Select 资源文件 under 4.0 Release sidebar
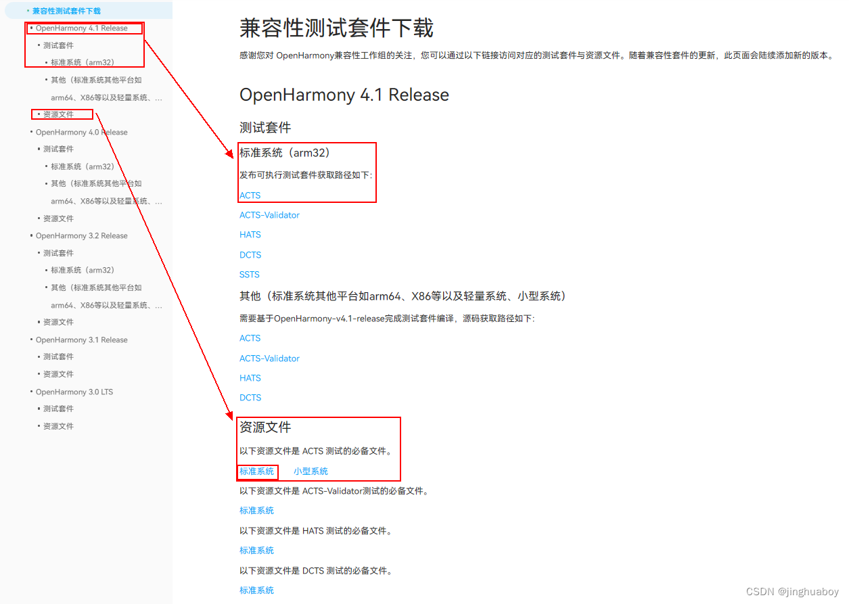The image size is (849, 604). point(58,218)
